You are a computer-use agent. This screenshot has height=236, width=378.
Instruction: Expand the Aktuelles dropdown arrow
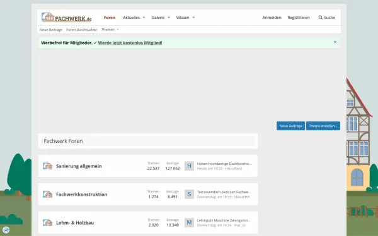coord(144,18)
